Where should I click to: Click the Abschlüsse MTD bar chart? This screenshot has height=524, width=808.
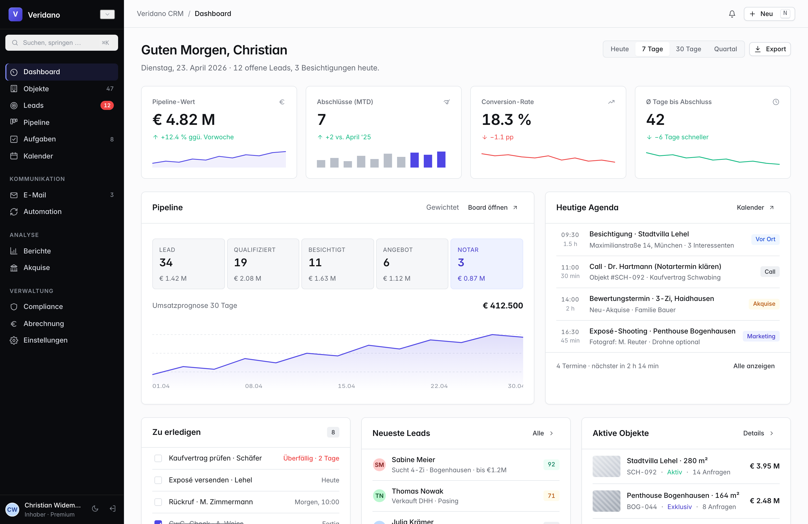click(381, 159)
